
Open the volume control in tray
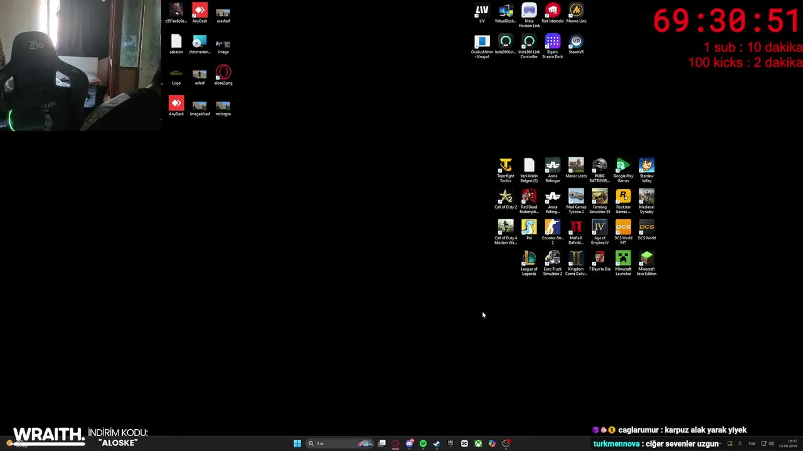771,443
